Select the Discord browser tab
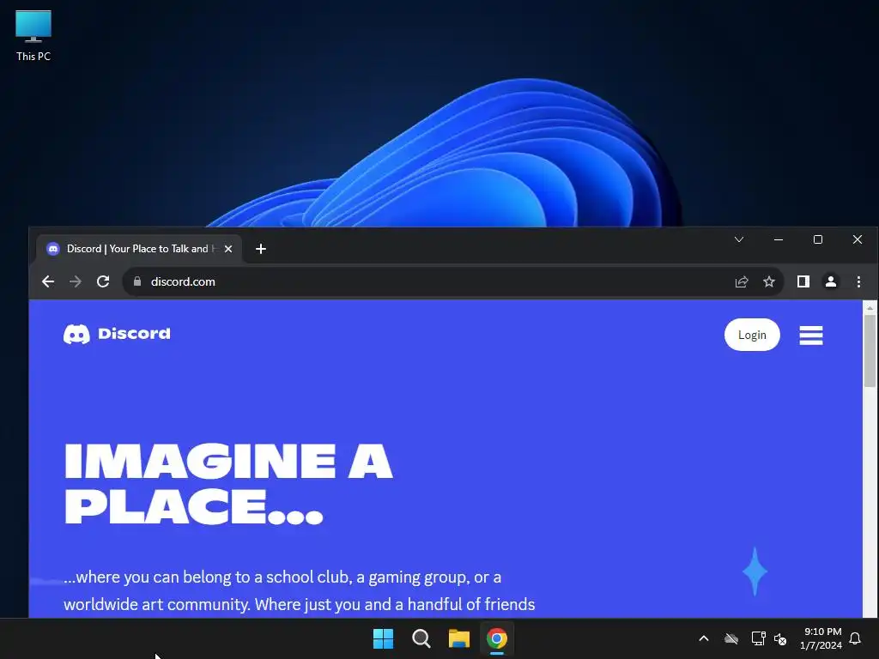 pyautogui.click(x=139, y=249)
